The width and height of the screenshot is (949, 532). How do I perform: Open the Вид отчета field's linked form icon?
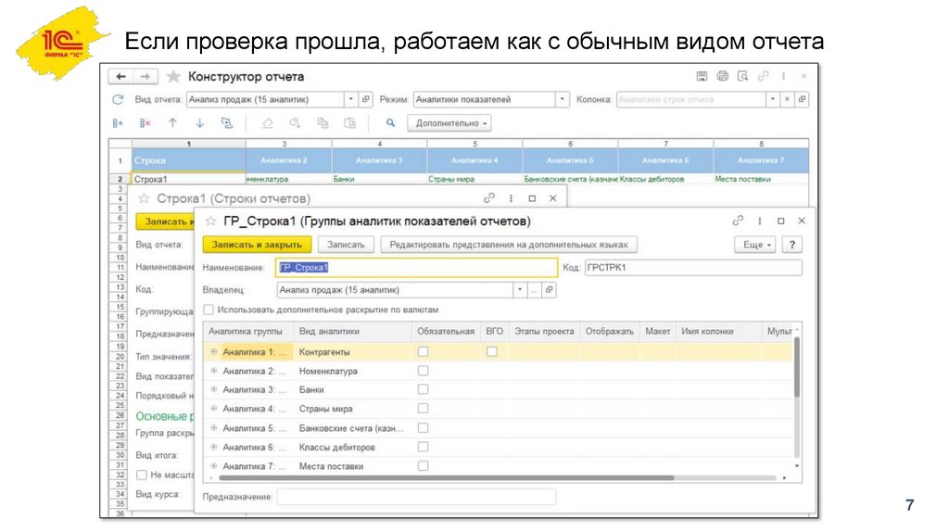(x=365, y=99)
